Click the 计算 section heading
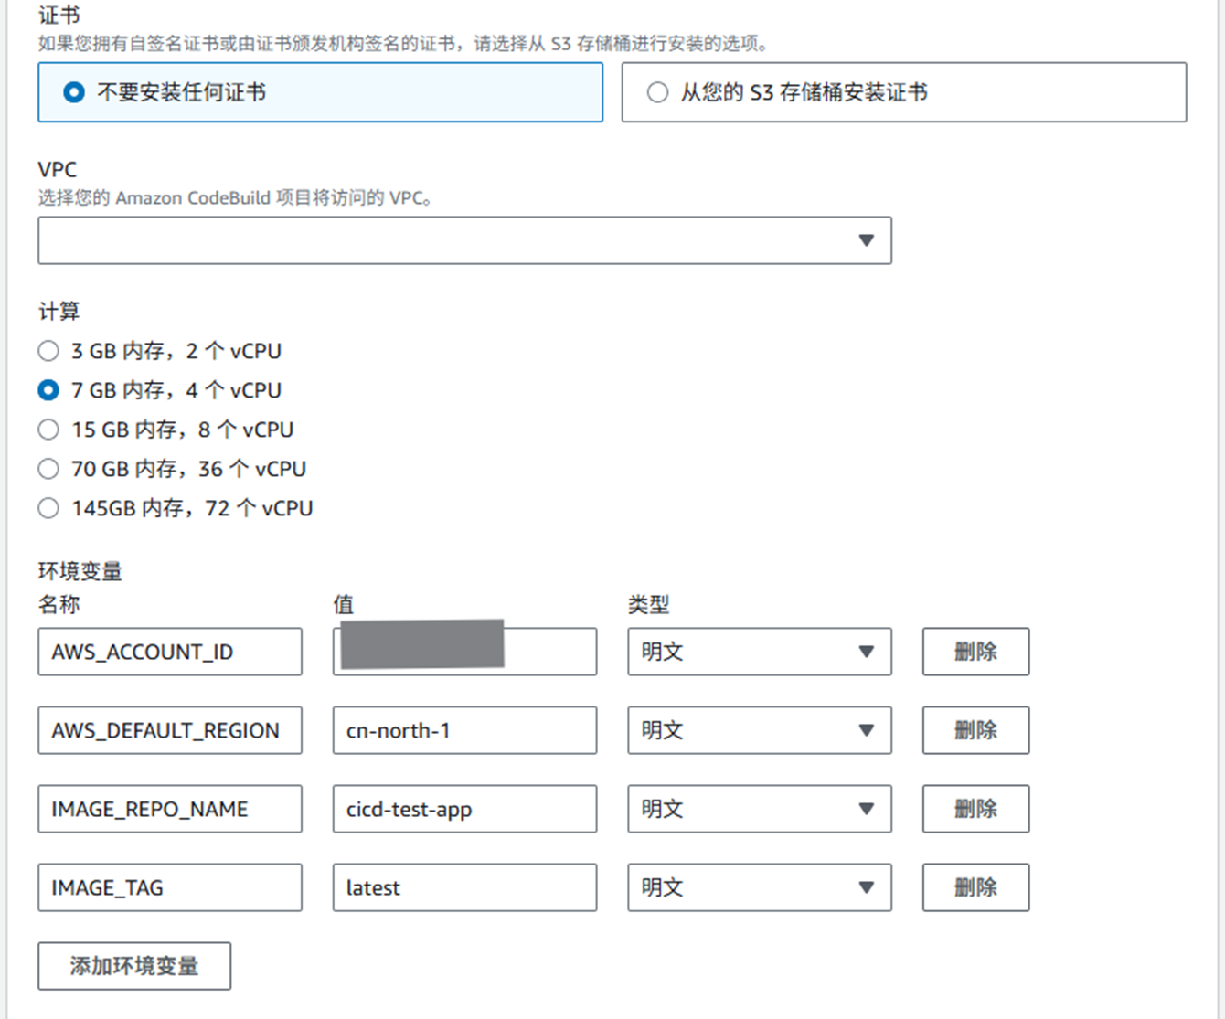Image resolution: width=1225 pixels, height=1019 pixels. 59,312
